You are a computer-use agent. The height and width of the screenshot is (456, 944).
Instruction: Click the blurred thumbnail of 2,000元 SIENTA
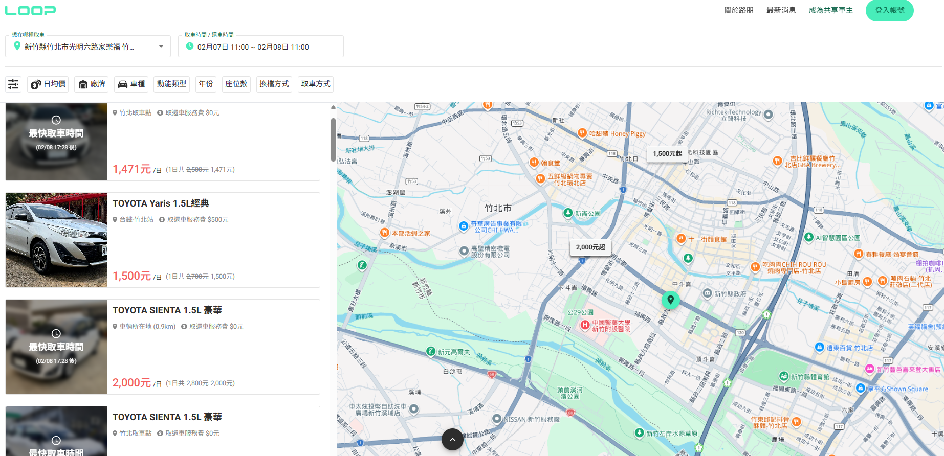(56, 347)
